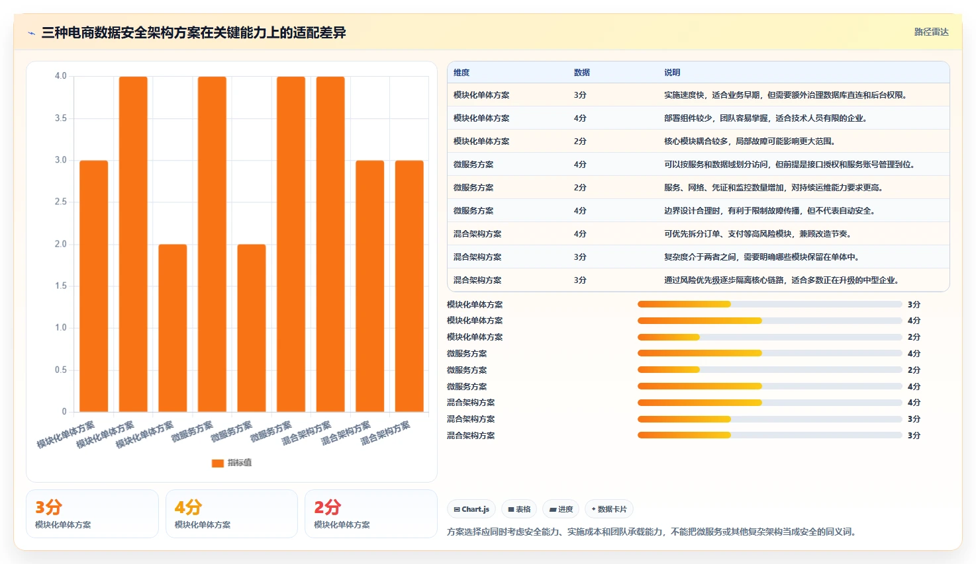Click the 2.5 y-axis label
The image size is (976, 564).
61,202
